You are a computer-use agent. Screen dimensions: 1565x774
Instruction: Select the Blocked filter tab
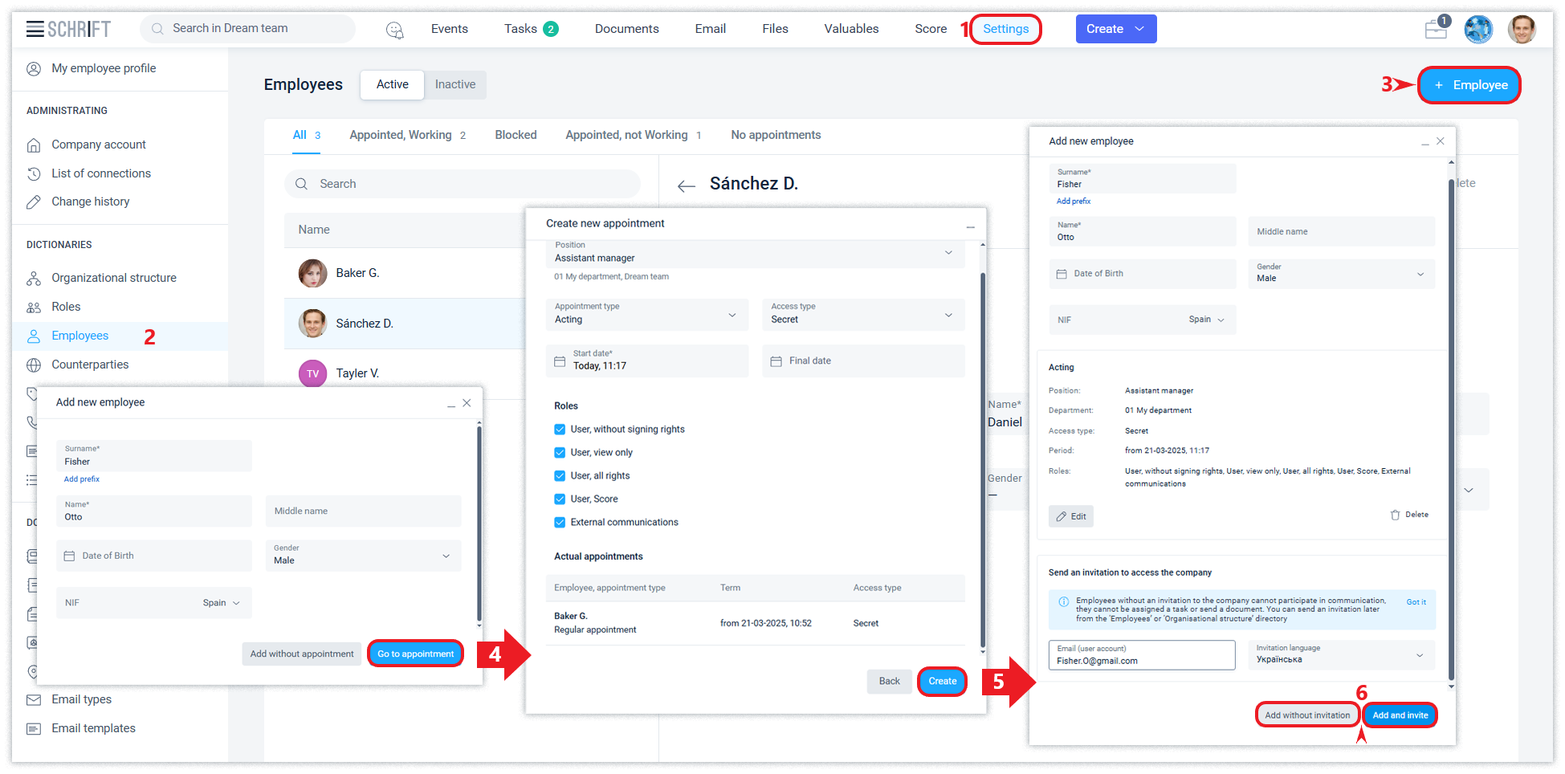[x=516, y=135]
